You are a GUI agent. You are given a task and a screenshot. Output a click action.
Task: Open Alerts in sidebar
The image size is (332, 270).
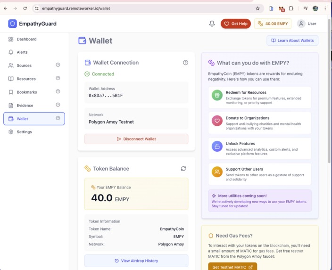point(34,52)
